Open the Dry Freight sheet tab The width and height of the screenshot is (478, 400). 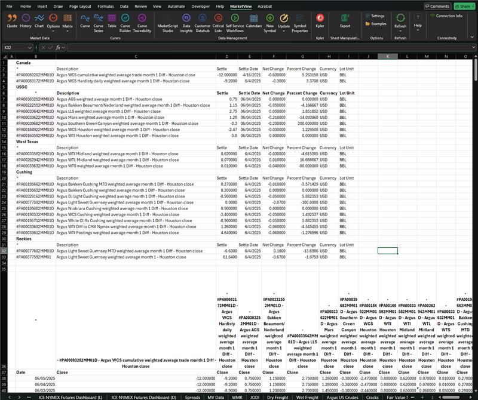coord(277,397)
